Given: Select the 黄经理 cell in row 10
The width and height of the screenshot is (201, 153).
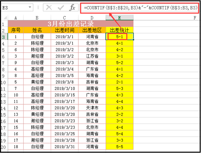Looking at the screenshot, I should click(37, 82).
